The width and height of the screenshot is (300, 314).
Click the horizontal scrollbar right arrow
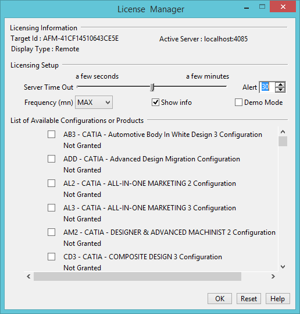click(x=273, y=277)
